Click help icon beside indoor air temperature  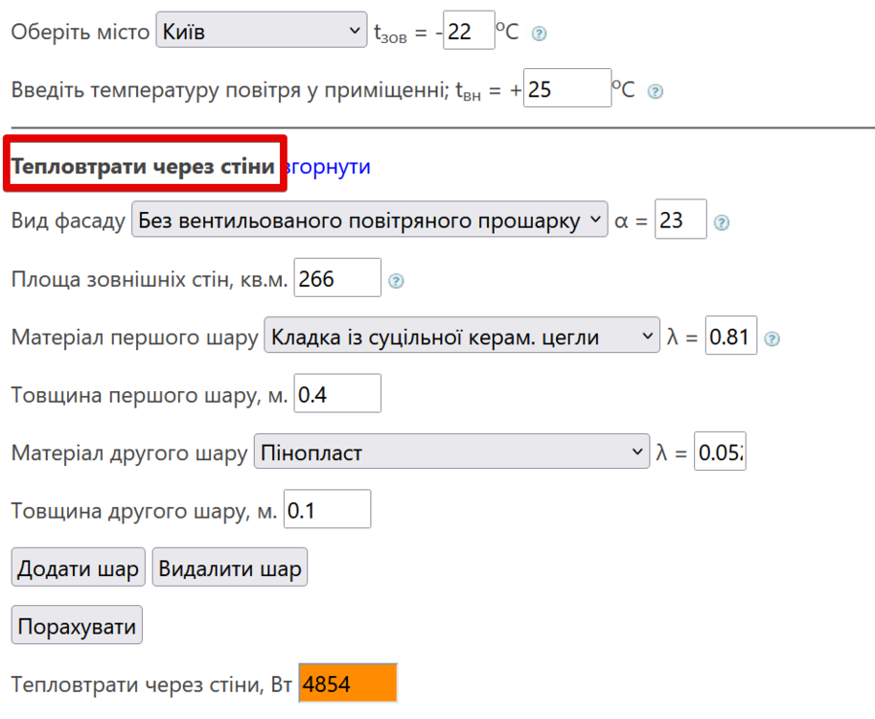pyautogui.click(x=656, y=92)
